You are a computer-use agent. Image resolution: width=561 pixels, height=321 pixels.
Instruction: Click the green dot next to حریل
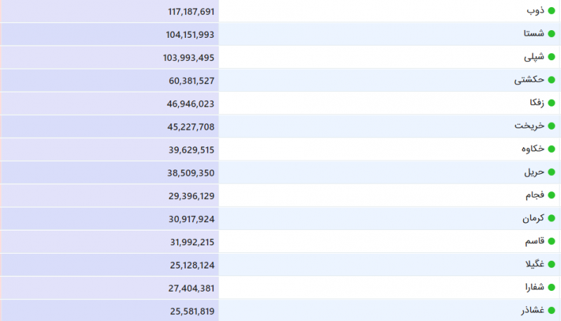551,172
